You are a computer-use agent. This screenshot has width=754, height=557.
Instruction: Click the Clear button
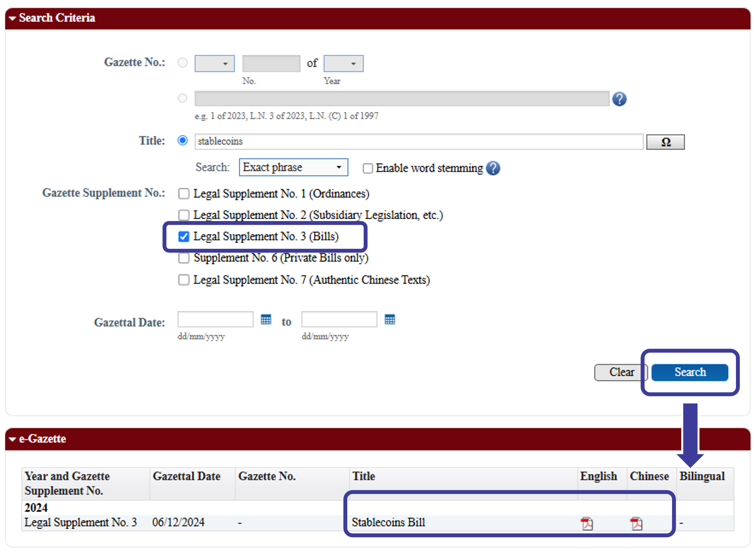point(619,372)
